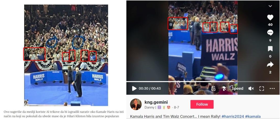Screen dimensions: 280x119
Task: Unmute the video's speaker icon
Action: coord(251,88)
